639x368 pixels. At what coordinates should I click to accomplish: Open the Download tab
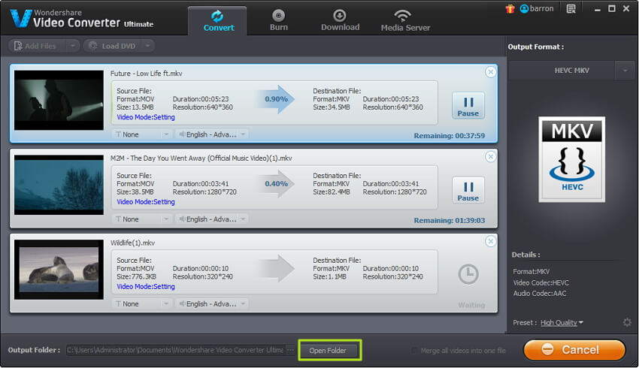340,20
